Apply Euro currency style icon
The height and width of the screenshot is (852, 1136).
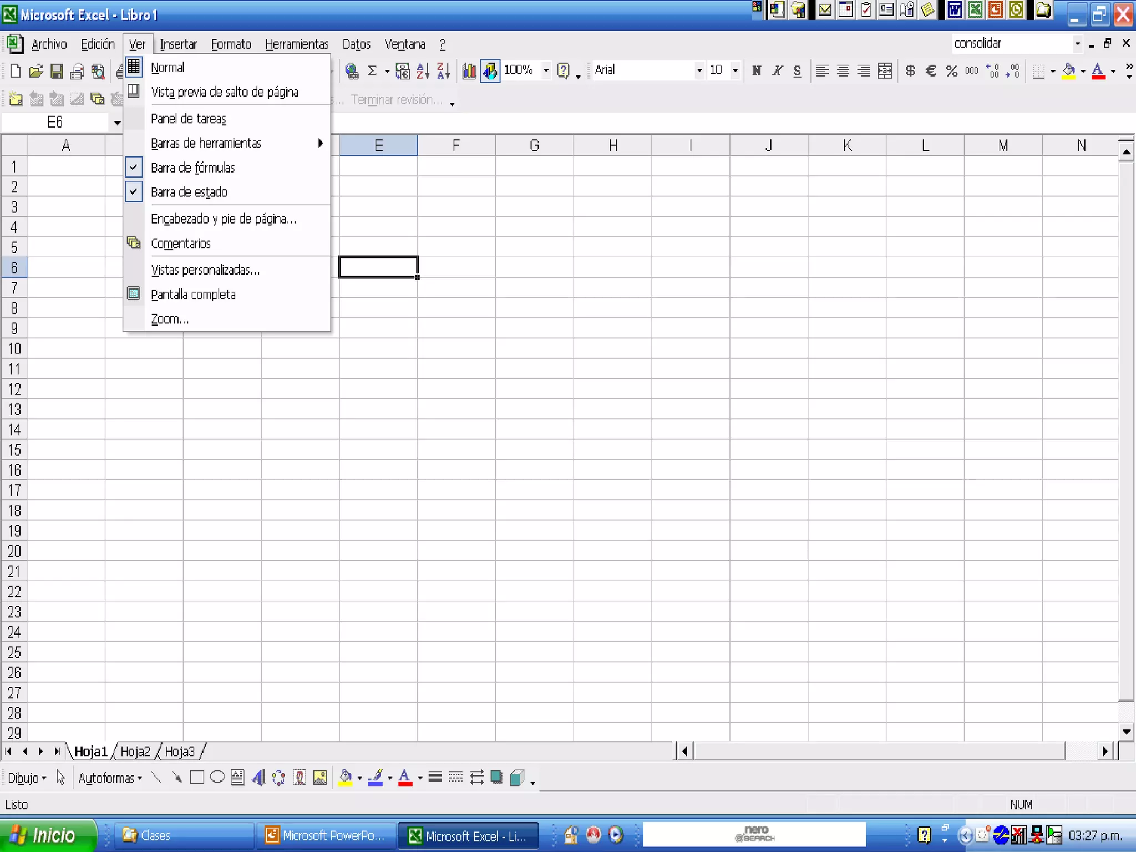(931, 70)
